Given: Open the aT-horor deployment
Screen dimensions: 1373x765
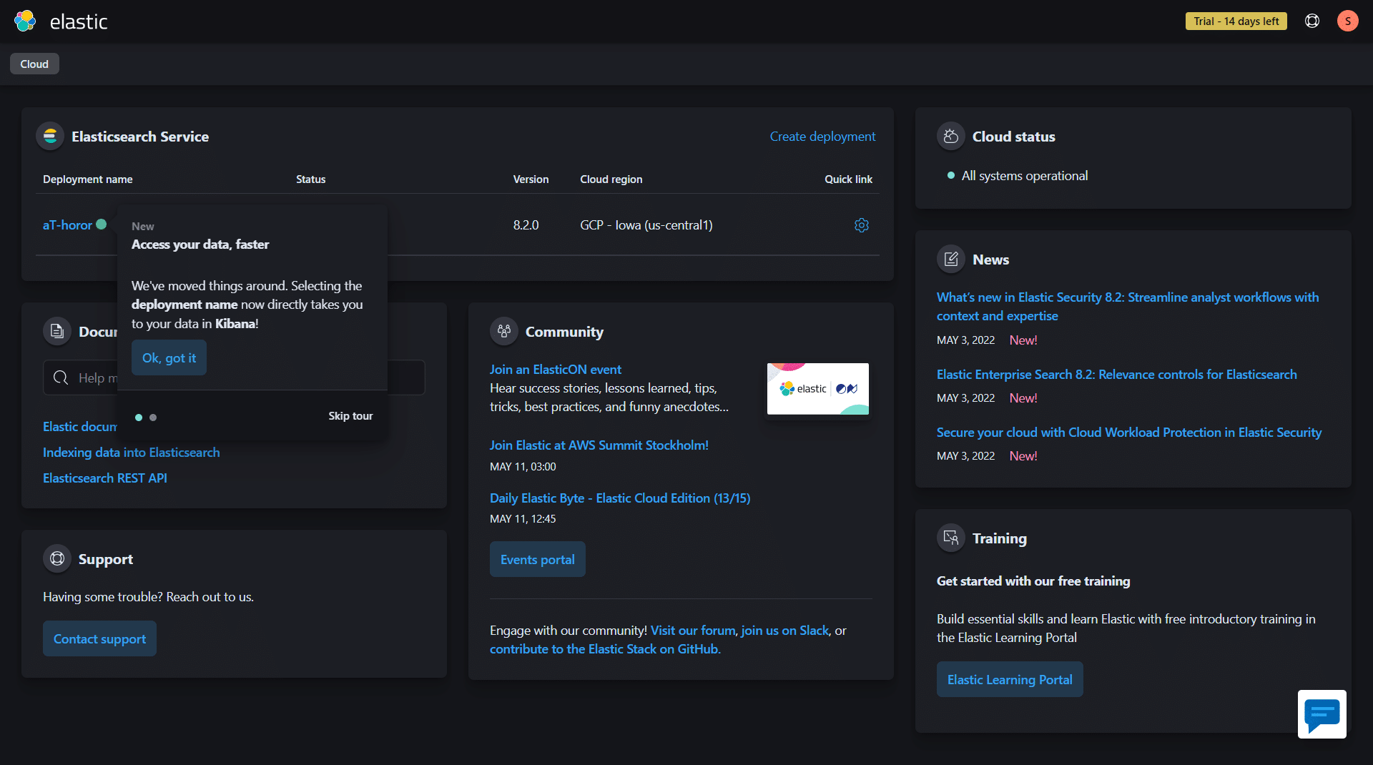Looking at the screenshot, I should [67, 225].
